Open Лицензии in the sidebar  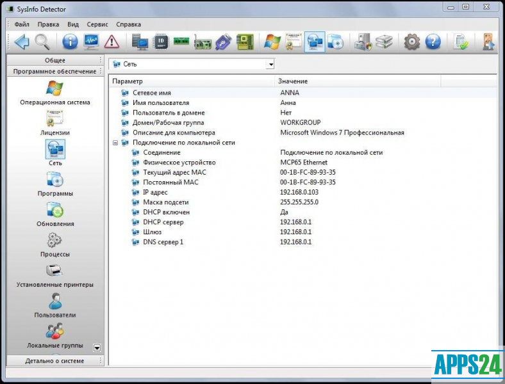[x=55, y=123]
